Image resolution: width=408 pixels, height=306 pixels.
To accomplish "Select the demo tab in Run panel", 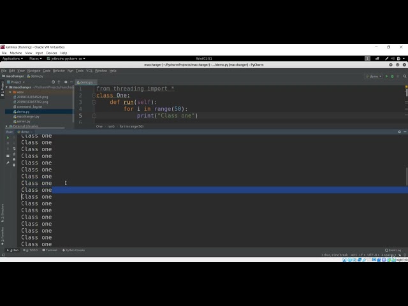I will (24, 132).
